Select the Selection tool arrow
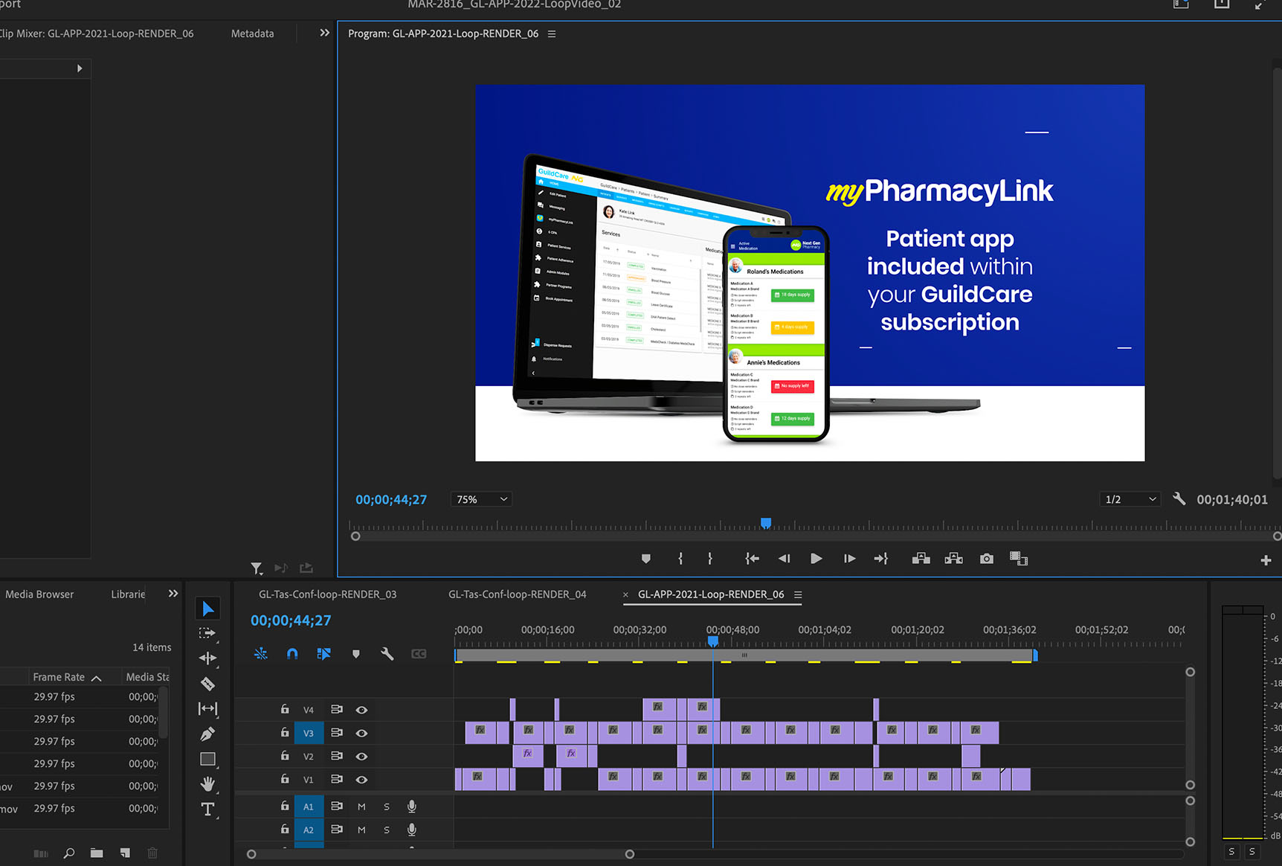 coord(207,609)
